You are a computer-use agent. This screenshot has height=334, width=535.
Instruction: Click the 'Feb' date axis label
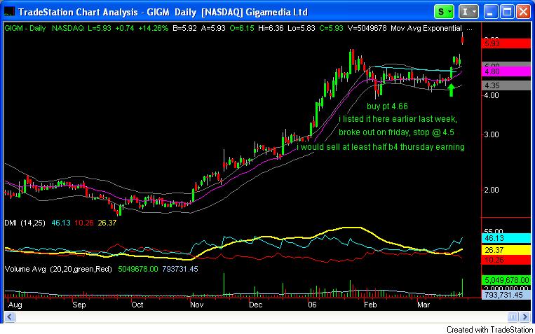point(370,305)
